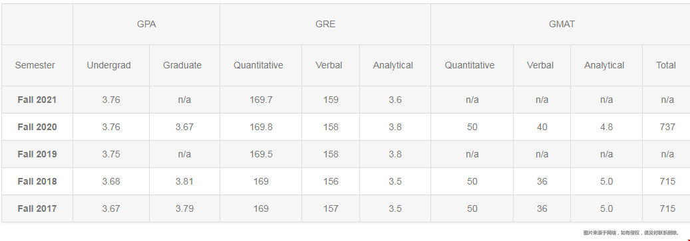Click the GPA column group header

(146, 24)
